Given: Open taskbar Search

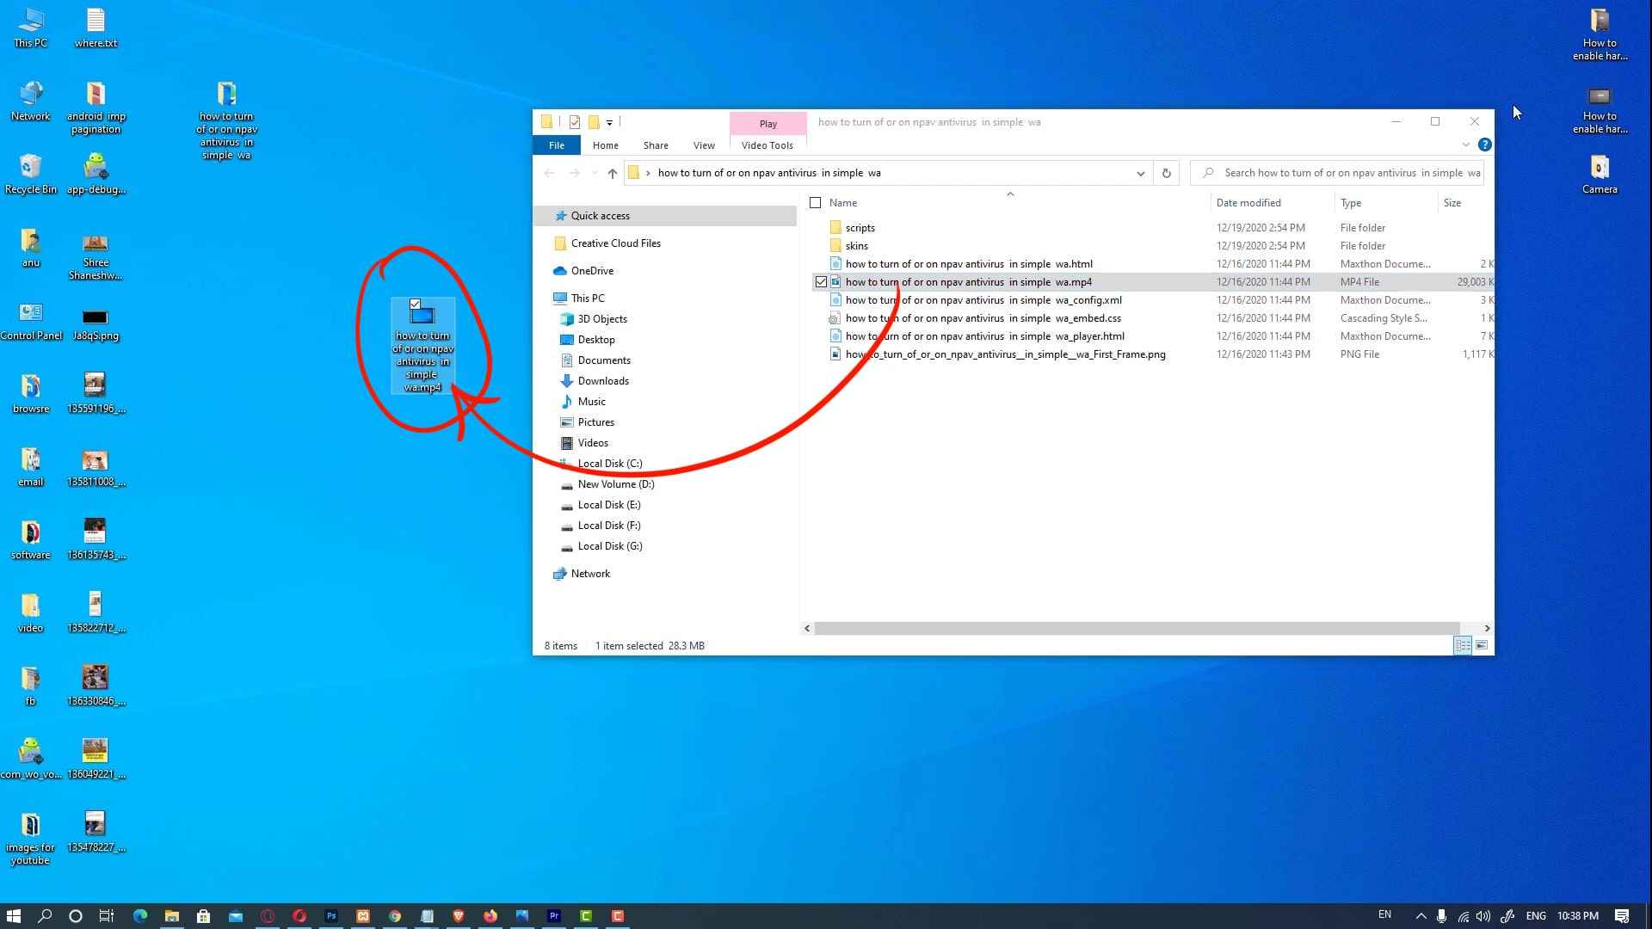Looking at the screenshot, I should (45, 916).
